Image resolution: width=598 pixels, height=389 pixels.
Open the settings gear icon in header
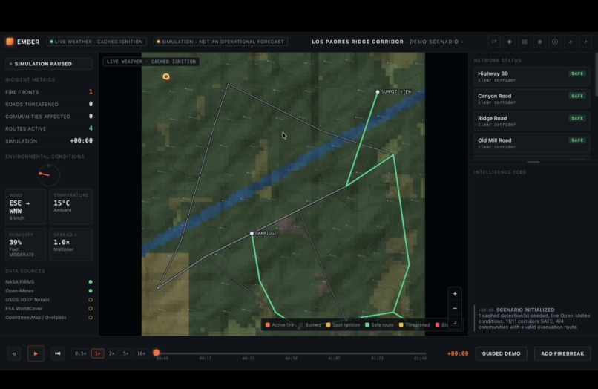(x=540, y=42)
